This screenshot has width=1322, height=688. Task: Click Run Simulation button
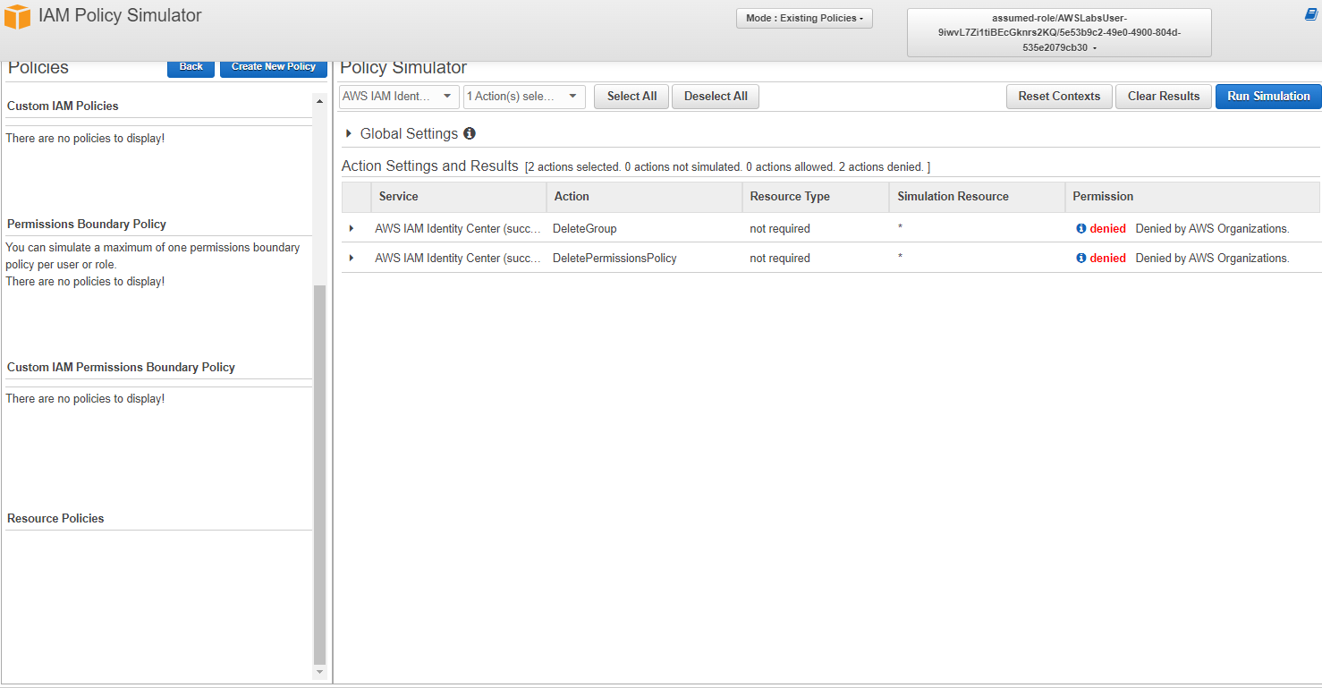pyautogui.click(x=1268, y=97)
